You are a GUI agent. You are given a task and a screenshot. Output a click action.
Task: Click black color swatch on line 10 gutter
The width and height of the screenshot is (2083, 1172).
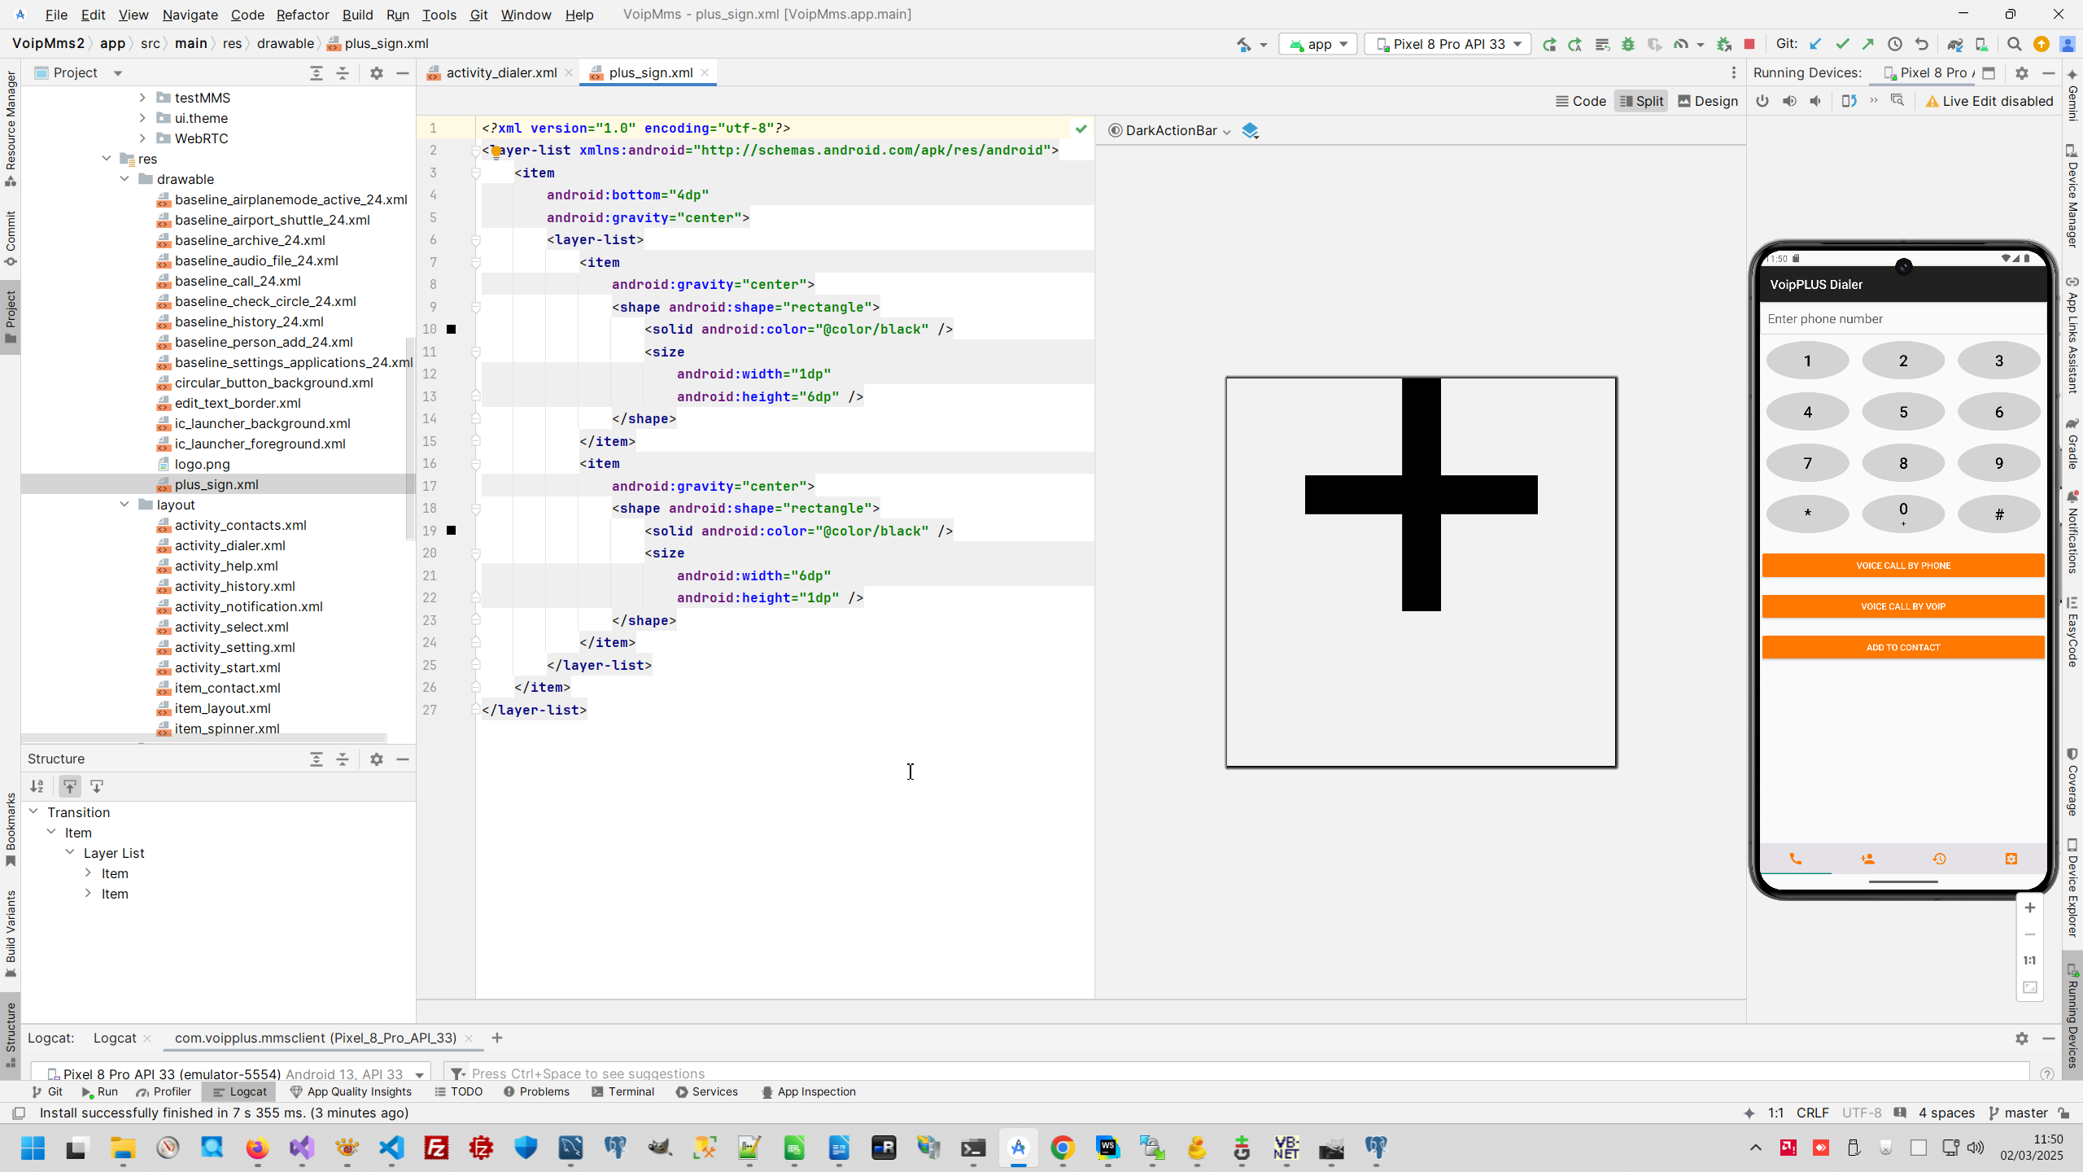[452, 329]
